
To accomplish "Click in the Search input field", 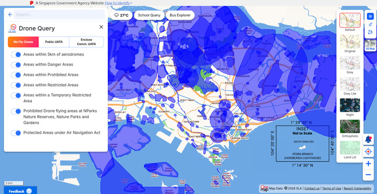I will point(59,14).
